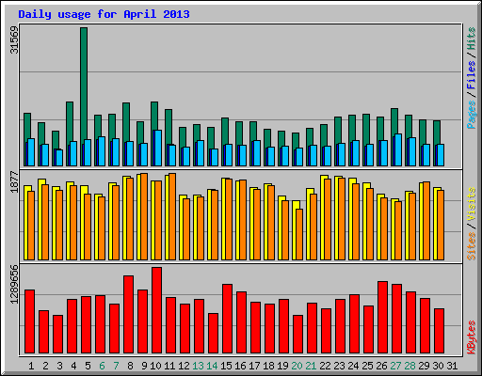Click the yellow "Visits" legend label
482x376 pixels.
[x=471, y=204]
